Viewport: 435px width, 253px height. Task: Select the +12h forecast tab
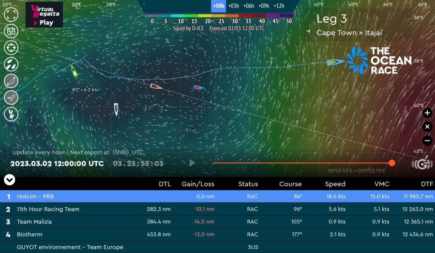279,6
